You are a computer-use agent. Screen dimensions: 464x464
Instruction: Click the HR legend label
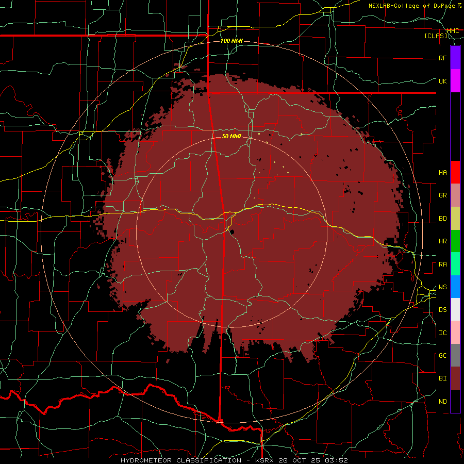(x=442, y=241)
